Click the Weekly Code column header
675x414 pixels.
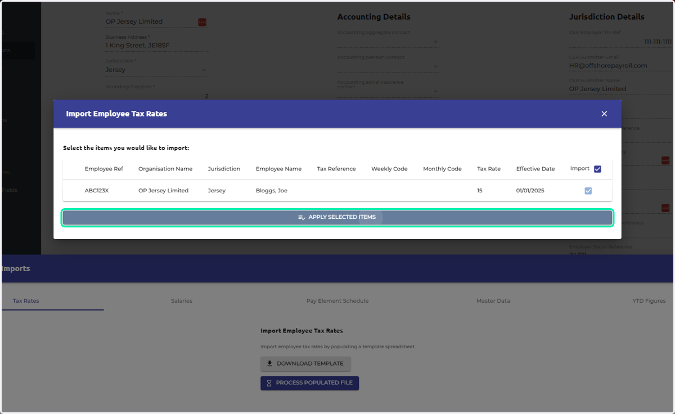click(389, 169)
